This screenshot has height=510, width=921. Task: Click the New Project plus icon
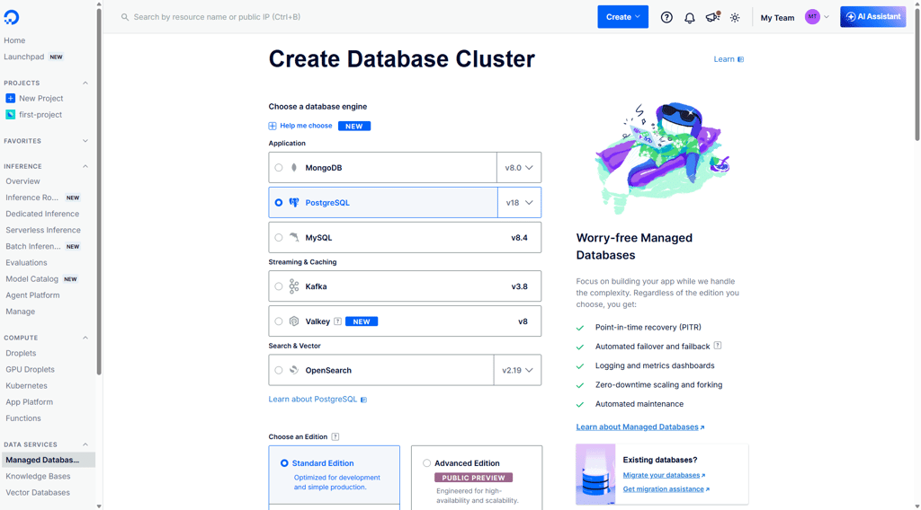point(11,99)
